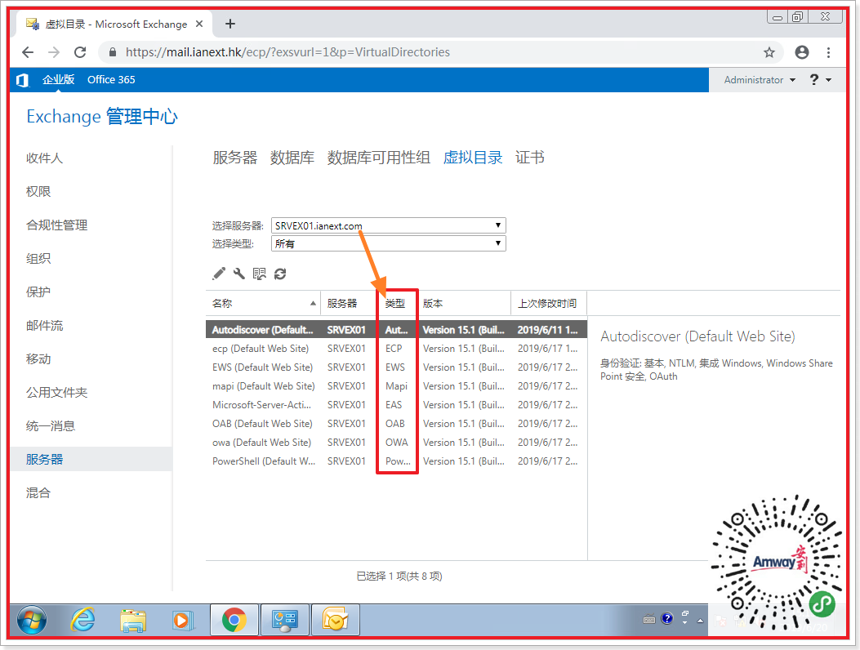The width and height of the screenshot is (860, 650).
Task: Select the ecp (Default Web Site) row
Action: [x=396, y=349]
